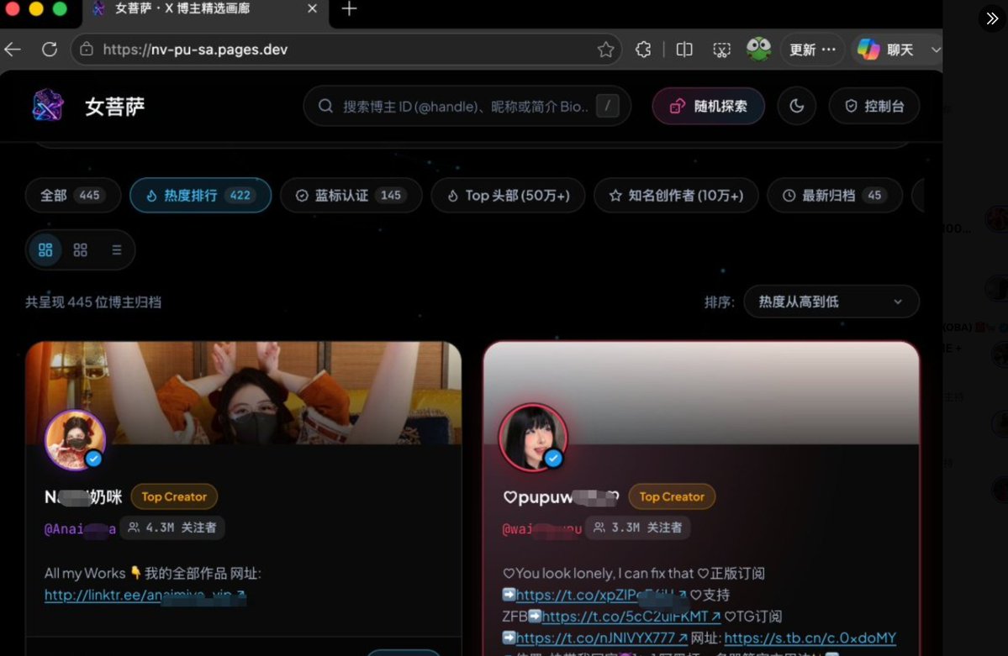This screenshot has height=656, width=1008.
Task: Open avatar of pupuw creator card
Action: (x=533, y=438)
